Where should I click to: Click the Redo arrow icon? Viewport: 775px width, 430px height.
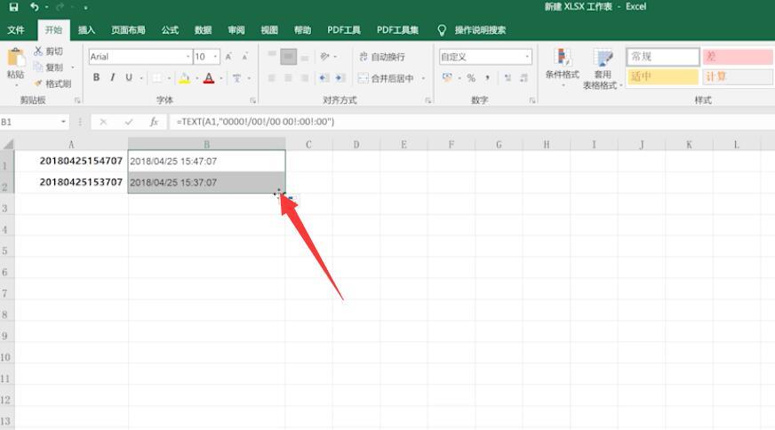(x=60, y=7)
